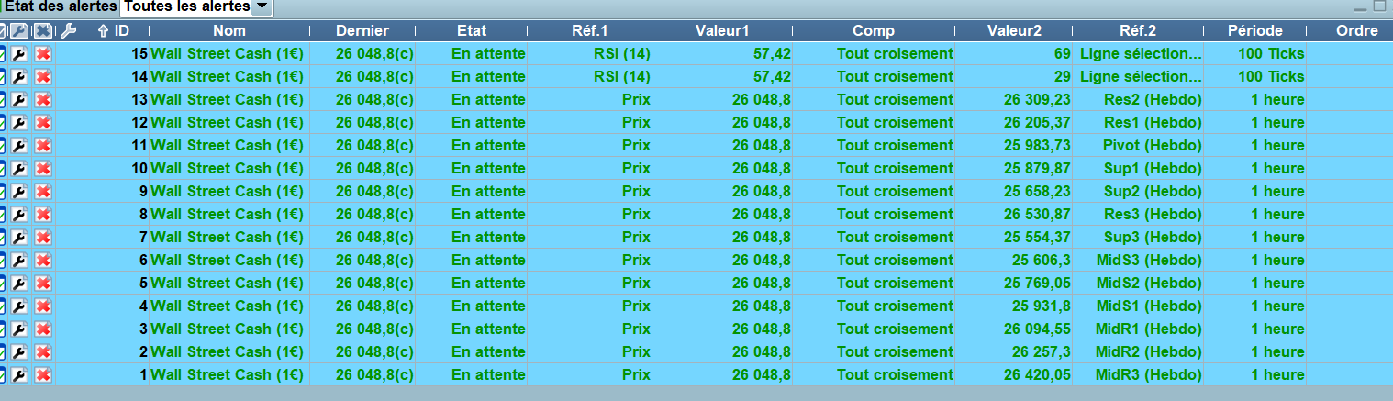
Task: Edit alert 7 with its wrench icon
Action: tap(18, 238)
